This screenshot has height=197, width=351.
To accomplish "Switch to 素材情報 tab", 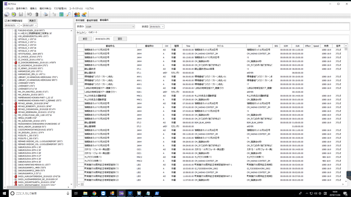I will click(x=80, y=20).
